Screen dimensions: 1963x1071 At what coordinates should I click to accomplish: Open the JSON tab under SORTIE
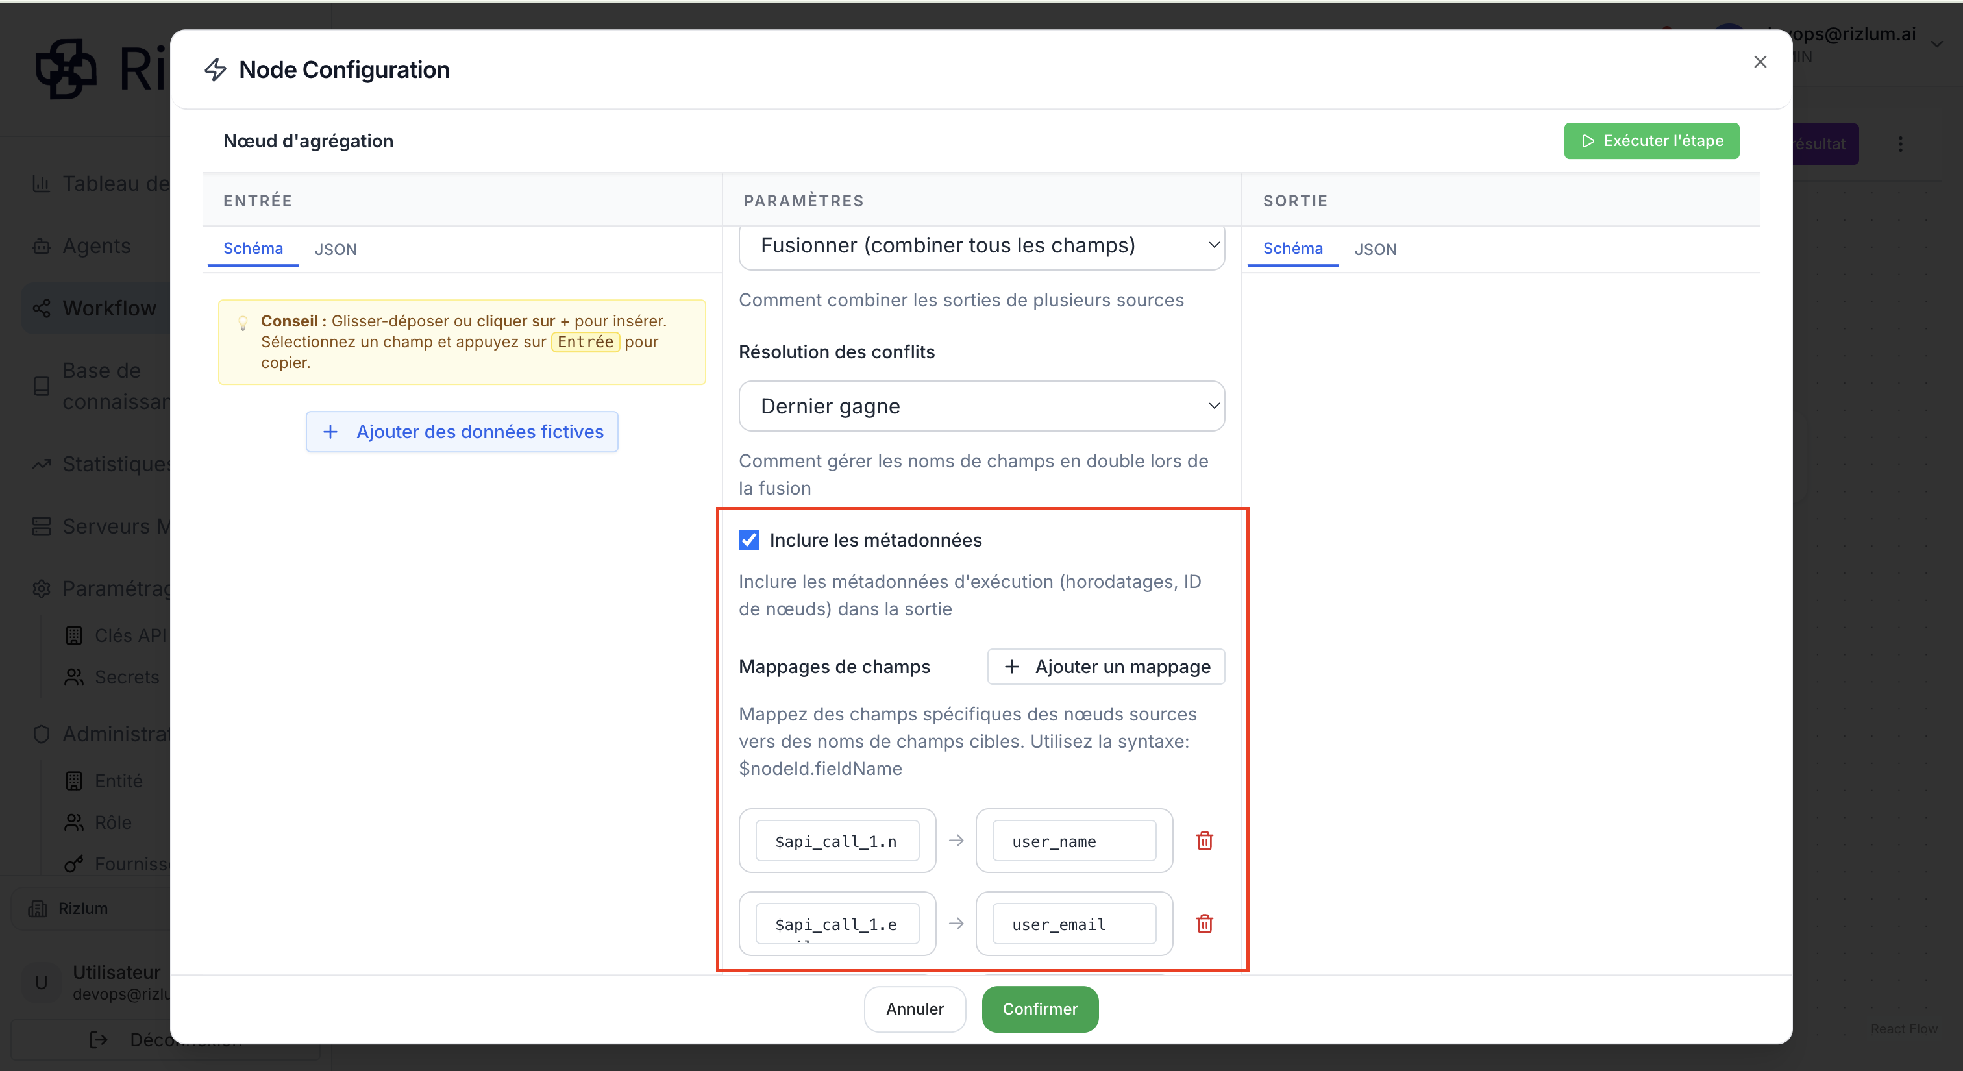(1376, 249)
